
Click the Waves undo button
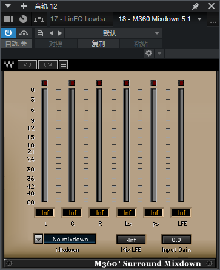27,65
